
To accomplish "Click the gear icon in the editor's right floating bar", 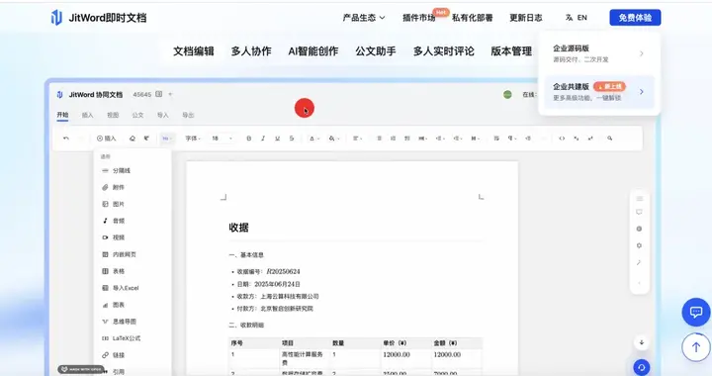I will pyautogui.click(x=640, y=245).
